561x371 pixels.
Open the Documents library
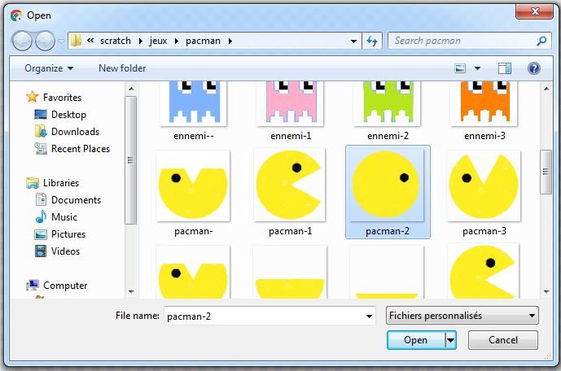76,200
